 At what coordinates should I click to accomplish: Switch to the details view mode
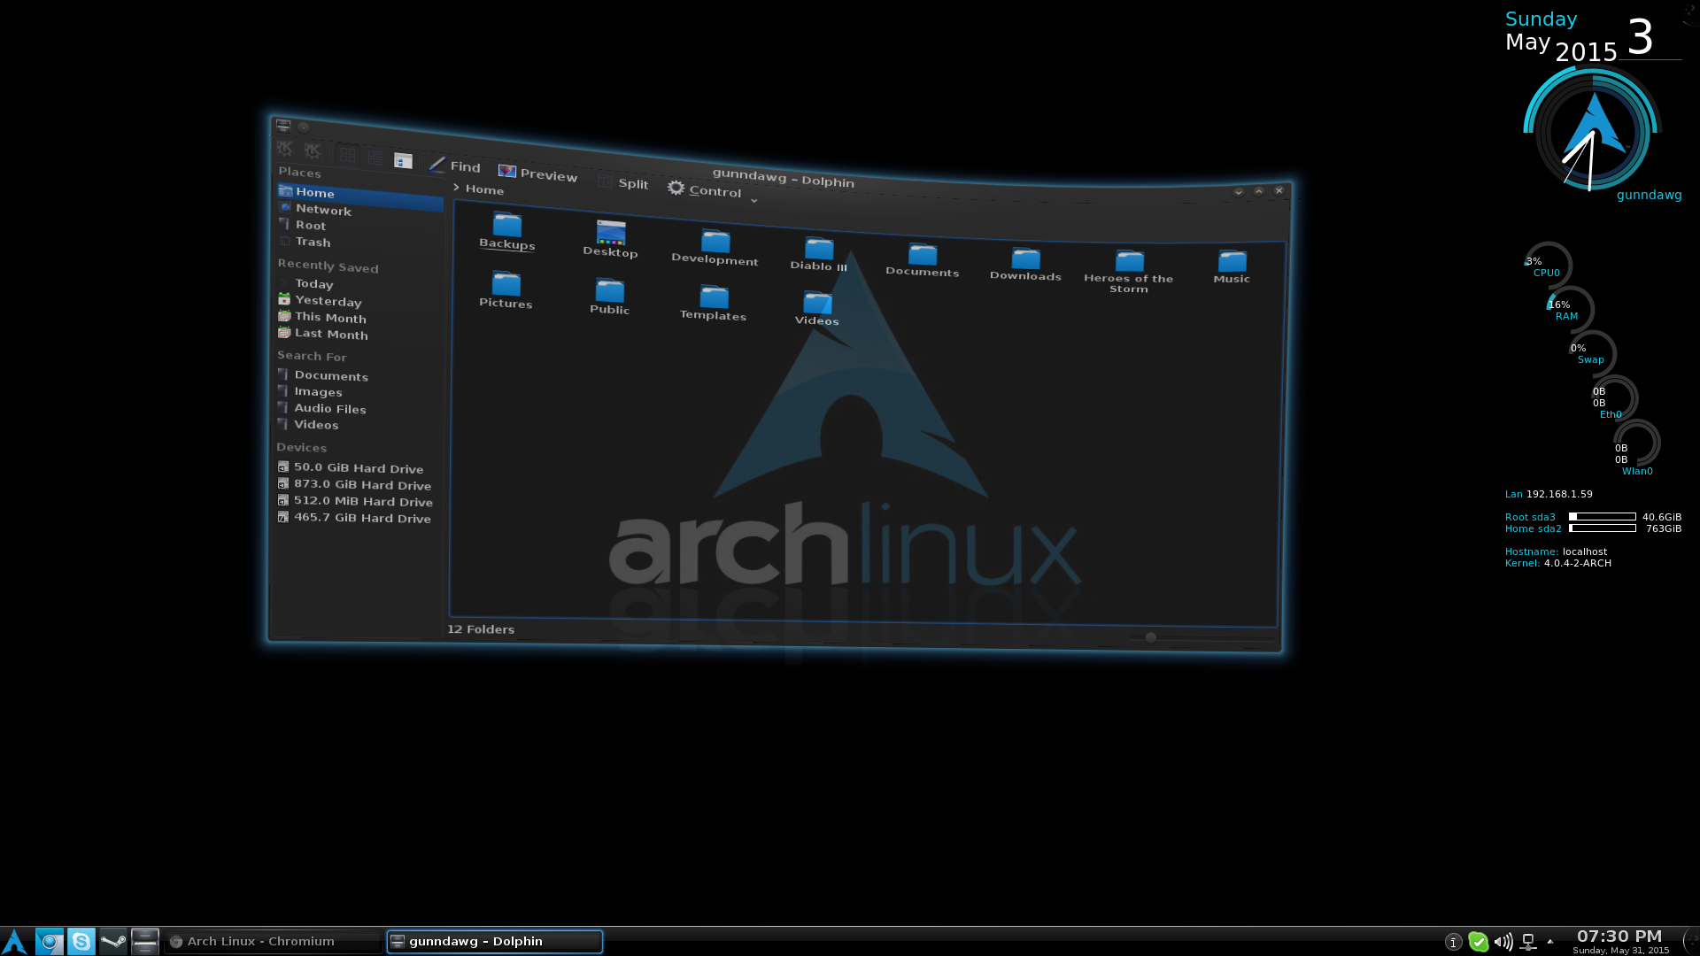(x=375, y=158)
